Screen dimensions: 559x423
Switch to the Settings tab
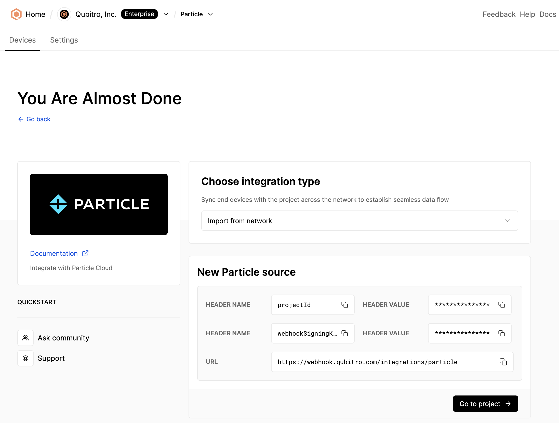[x=64, y=40]
